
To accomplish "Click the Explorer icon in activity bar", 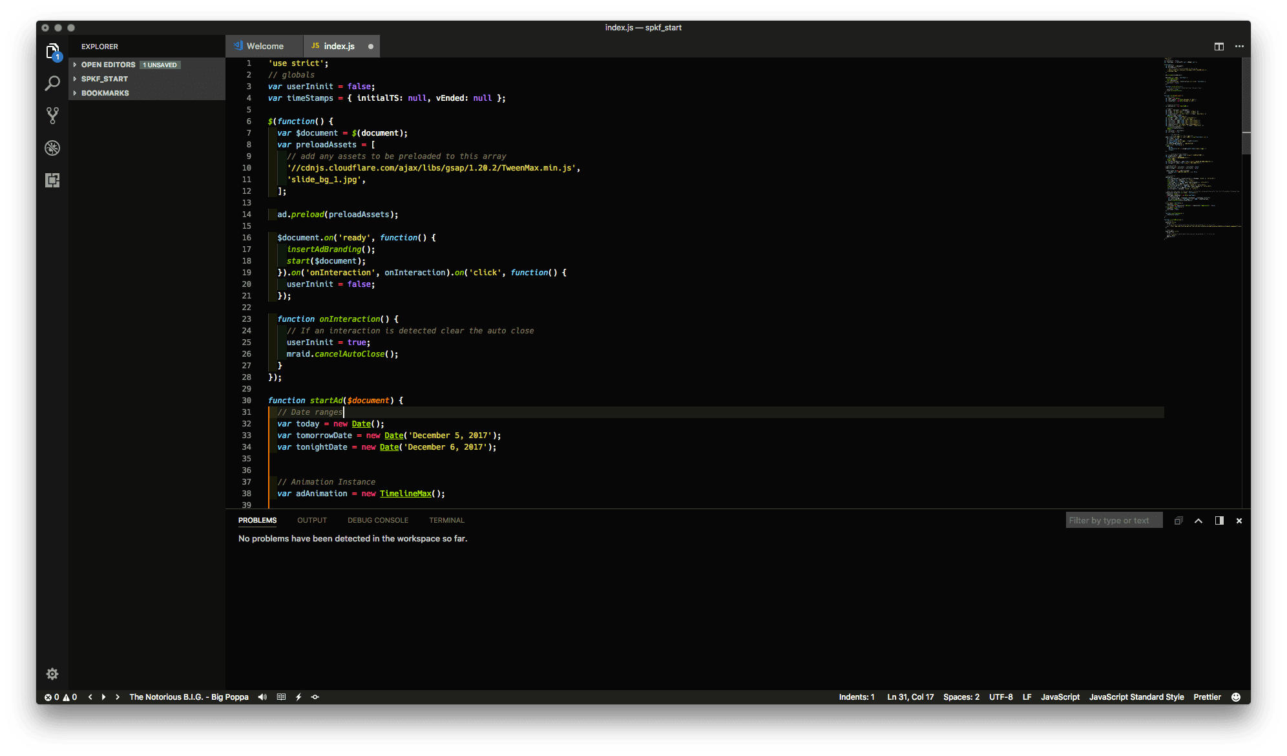I will click(x=51, y=51).
